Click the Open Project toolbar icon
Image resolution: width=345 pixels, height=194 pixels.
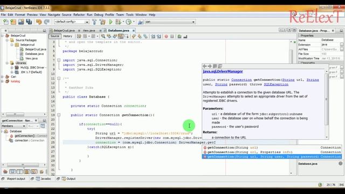21,22
